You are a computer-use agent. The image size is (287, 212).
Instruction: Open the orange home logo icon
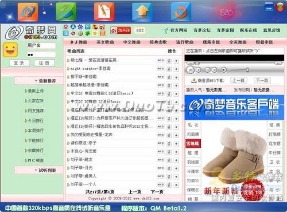pos(28,11)
